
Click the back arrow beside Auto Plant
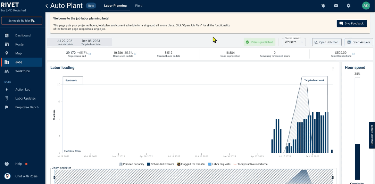pyautogui.click(x=47, y=6)
